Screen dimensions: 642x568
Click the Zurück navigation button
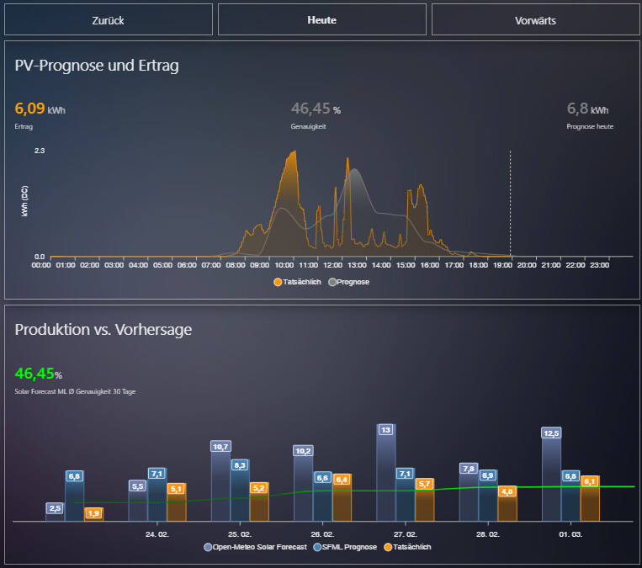[x=108, y=19]
